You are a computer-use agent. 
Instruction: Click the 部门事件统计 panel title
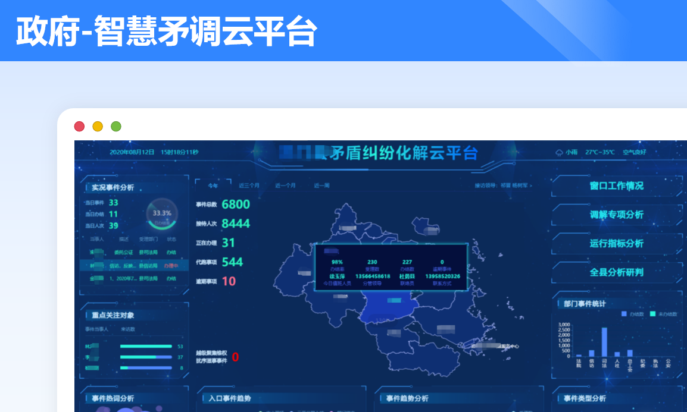pyautogui.click(x=585, y=304)
